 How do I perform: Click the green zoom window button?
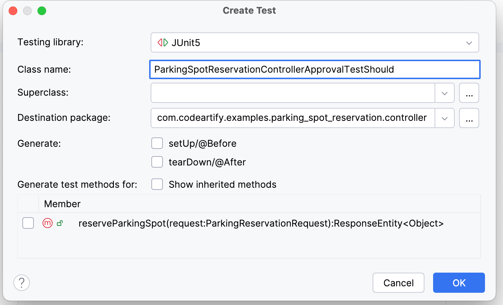(42, 11)
